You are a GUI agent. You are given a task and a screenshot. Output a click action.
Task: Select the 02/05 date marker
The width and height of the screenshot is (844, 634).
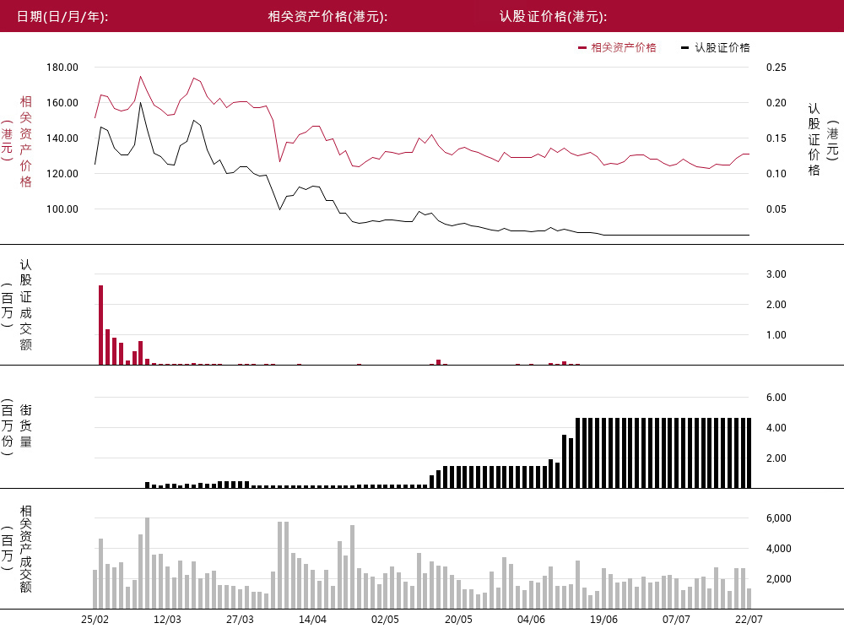coord(386,620)
